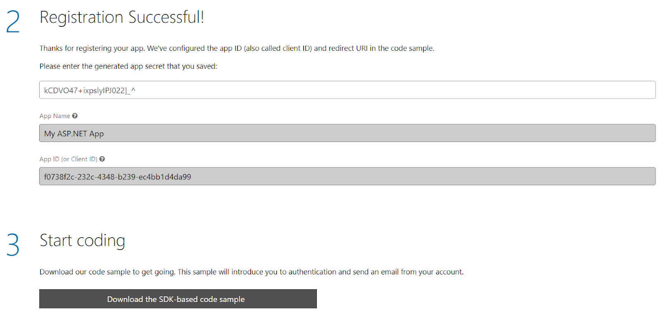Select the question mark badge after App Name label
Viewport: 661px width, 314px height.
click(75, 116)
